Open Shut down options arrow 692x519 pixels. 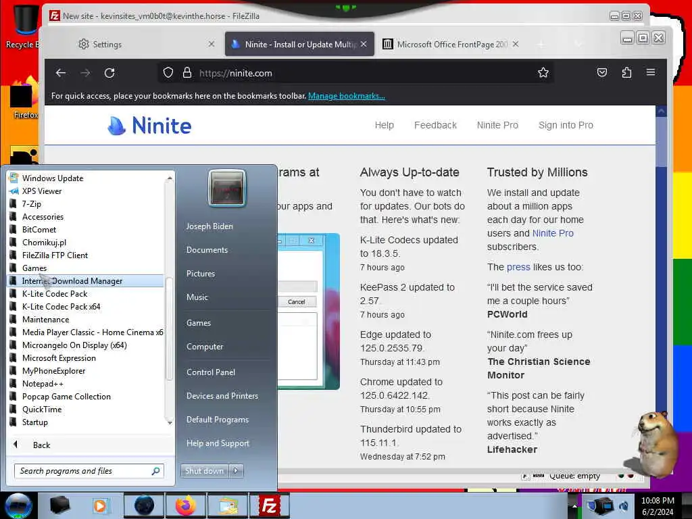tap(236, 471)
